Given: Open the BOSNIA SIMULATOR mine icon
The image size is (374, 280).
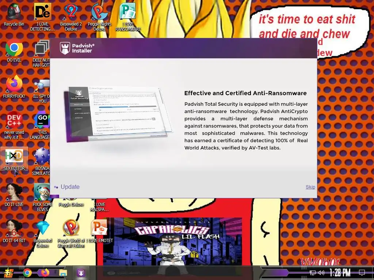Looking at the screenshot, I should pos(41,162).
